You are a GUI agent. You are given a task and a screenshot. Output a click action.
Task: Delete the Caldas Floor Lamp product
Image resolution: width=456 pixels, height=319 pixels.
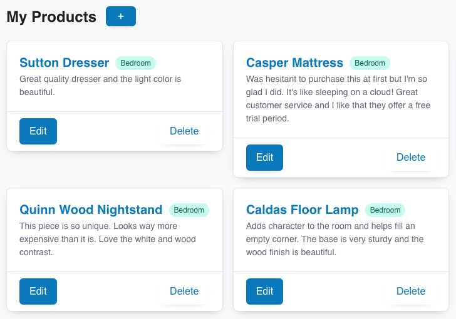click(x=411, y=291)
